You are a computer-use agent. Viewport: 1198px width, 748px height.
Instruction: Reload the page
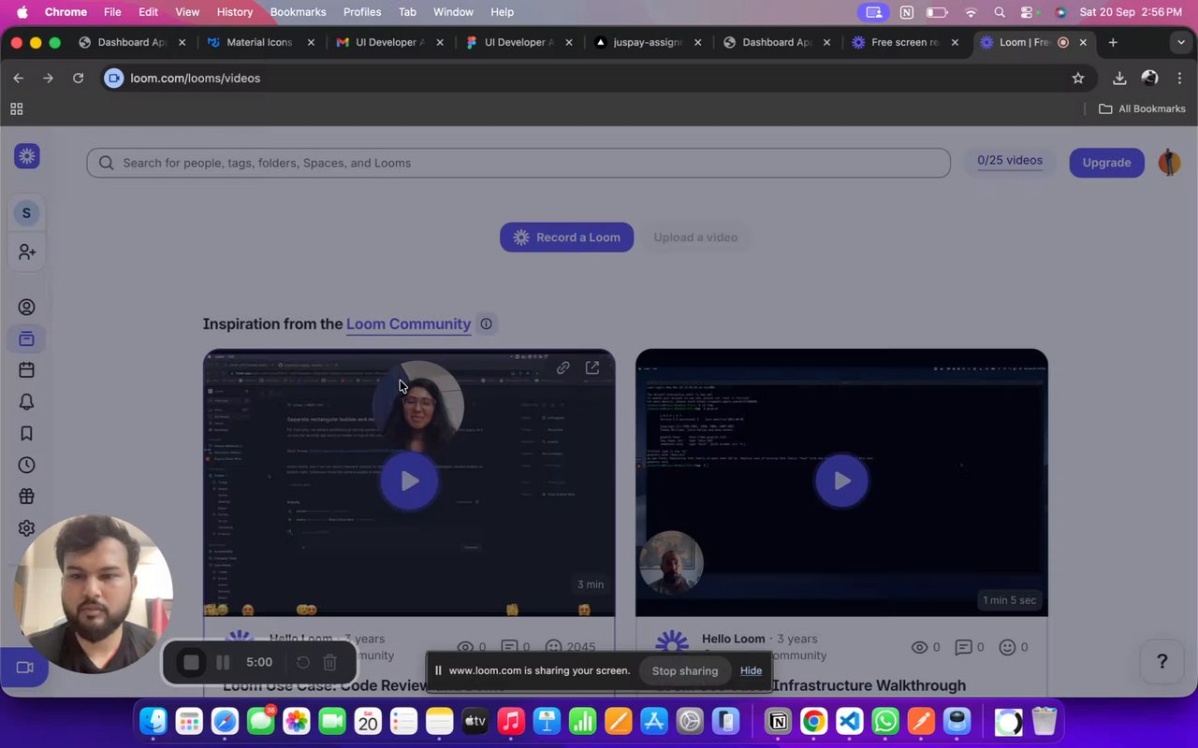[x=79, y=79]
